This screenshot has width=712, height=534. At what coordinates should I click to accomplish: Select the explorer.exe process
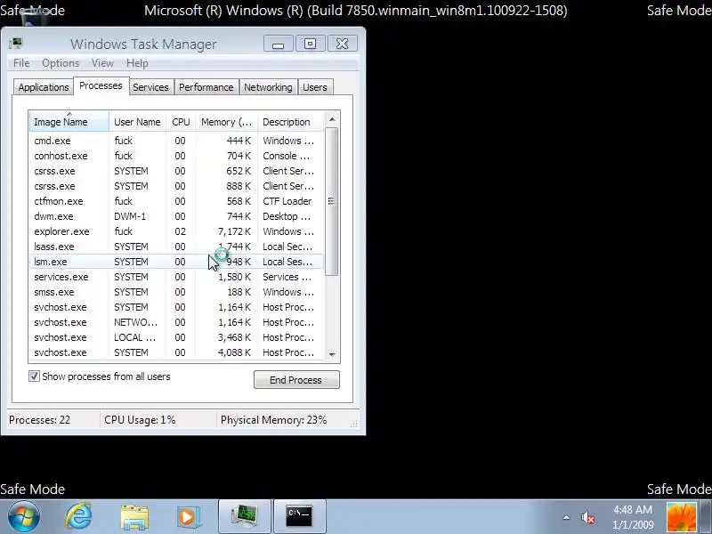coord(177,231)
